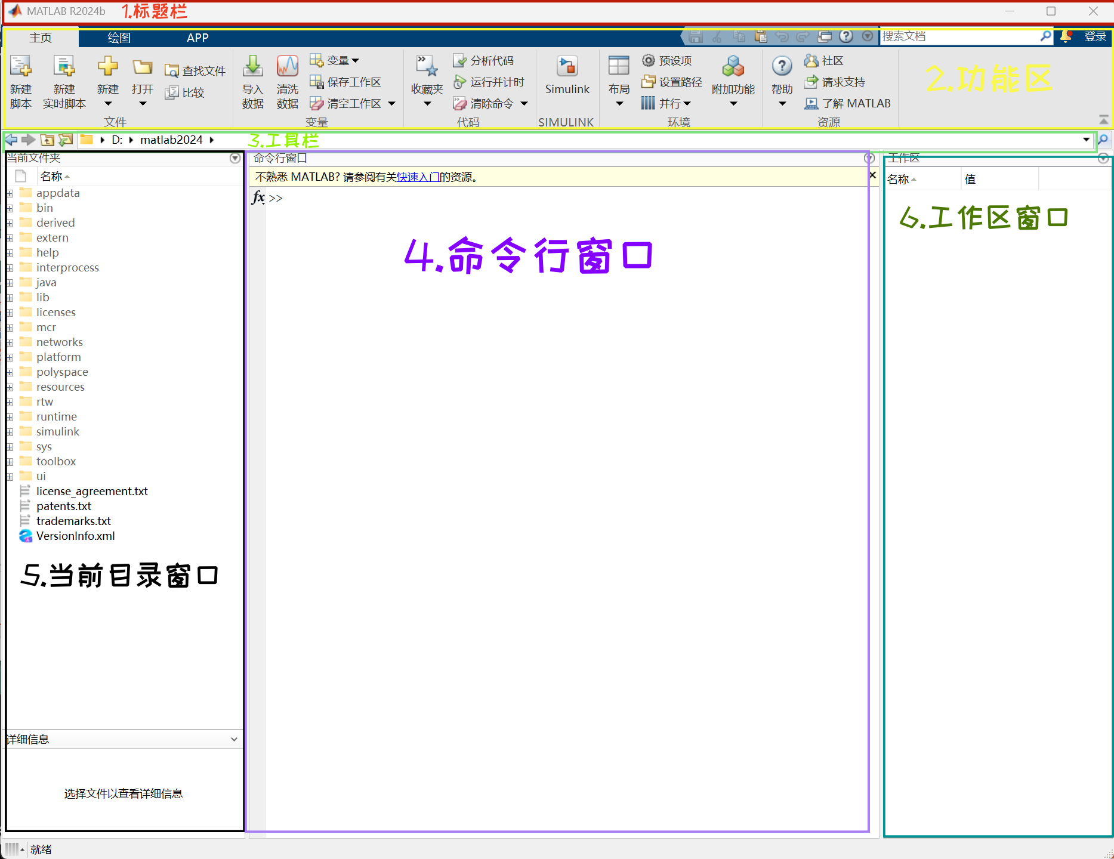This screenshot has width=1114, height=859.
Task: Click the Search Documentation (搜索文档) field
Action: [960, 36]
